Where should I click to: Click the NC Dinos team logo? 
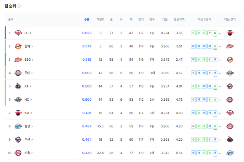18,99
